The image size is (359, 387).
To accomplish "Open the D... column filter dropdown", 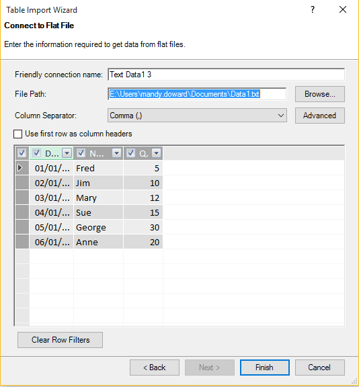I will [x=67, y=153].
